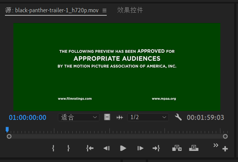This screenshot has height=162, width=238.
Task: Mark Out point with right brace icon
Action: tap(68, 148)
